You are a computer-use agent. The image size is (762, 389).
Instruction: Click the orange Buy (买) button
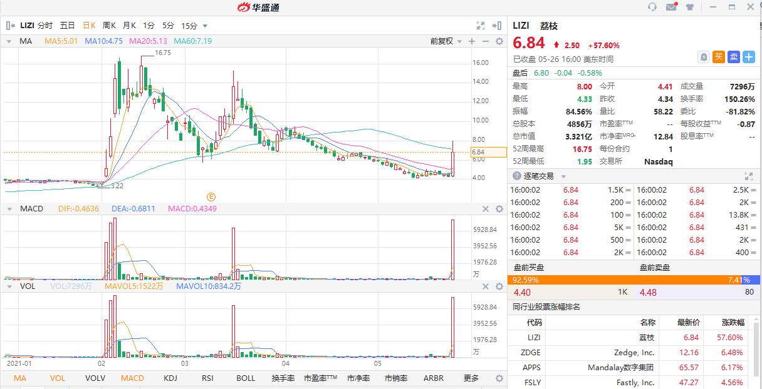(719, 57)
